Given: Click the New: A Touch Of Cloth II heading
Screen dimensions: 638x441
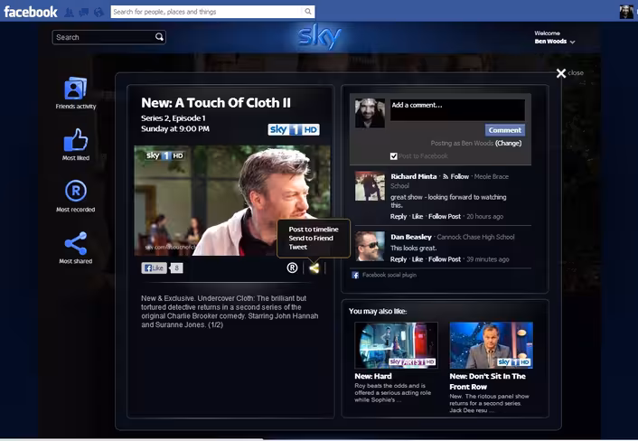Looking at the screenshot, I should point(216,103).
